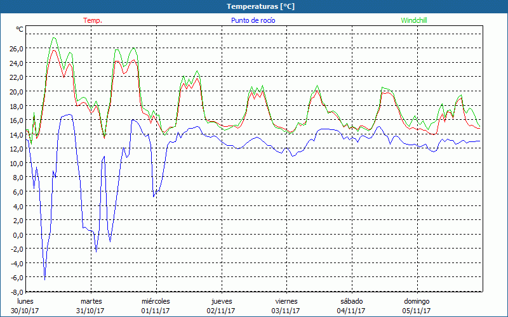Click the 14,0 value on the y-axis

(x=17, y=134)
